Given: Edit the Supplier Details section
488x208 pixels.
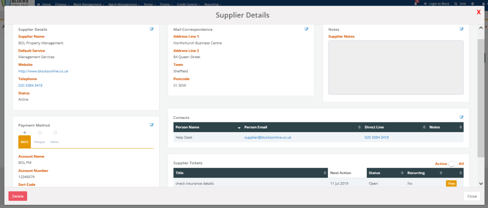Looking at the screenshot, I should [152, 29].
